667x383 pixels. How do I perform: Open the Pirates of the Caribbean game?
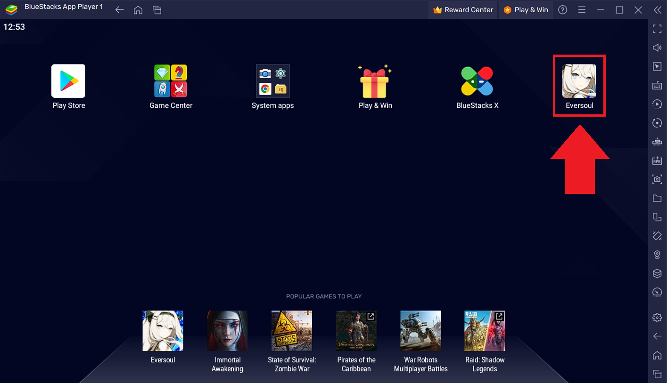(356, 331)
